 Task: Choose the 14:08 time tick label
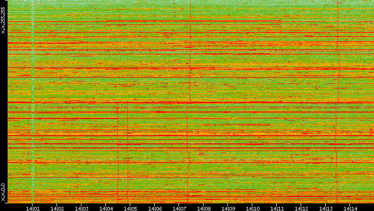coord(204,208)
